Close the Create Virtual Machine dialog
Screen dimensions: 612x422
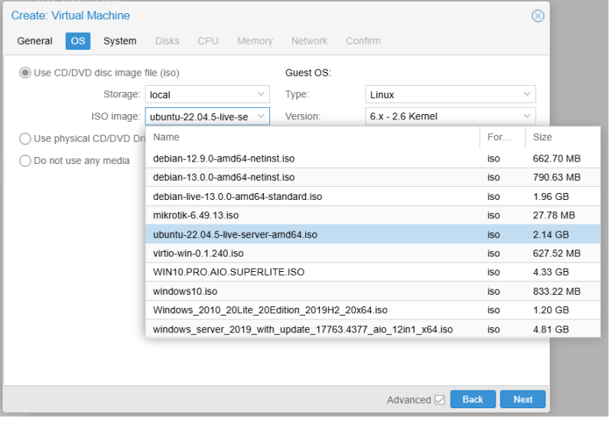pos(538,16)
